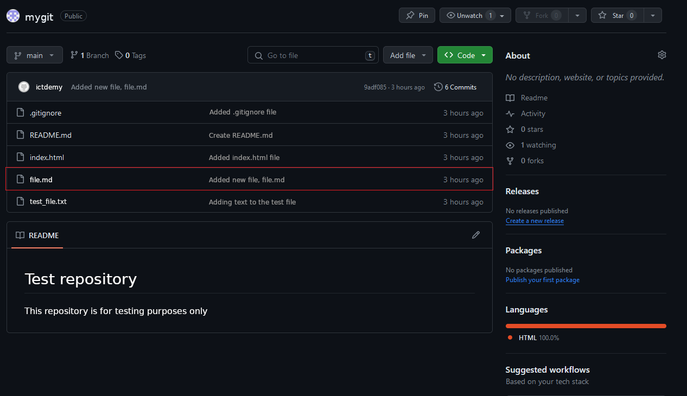Select the README tab
The height and width of the screenshot is (396, 687).
pos(37,235)
